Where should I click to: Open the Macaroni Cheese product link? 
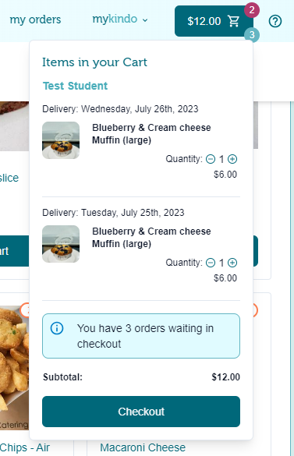[143, 447]
